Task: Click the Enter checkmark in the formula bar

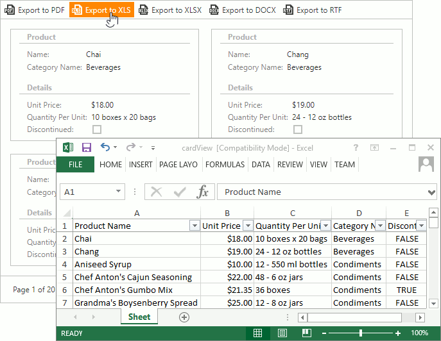Action: point(180,192)
